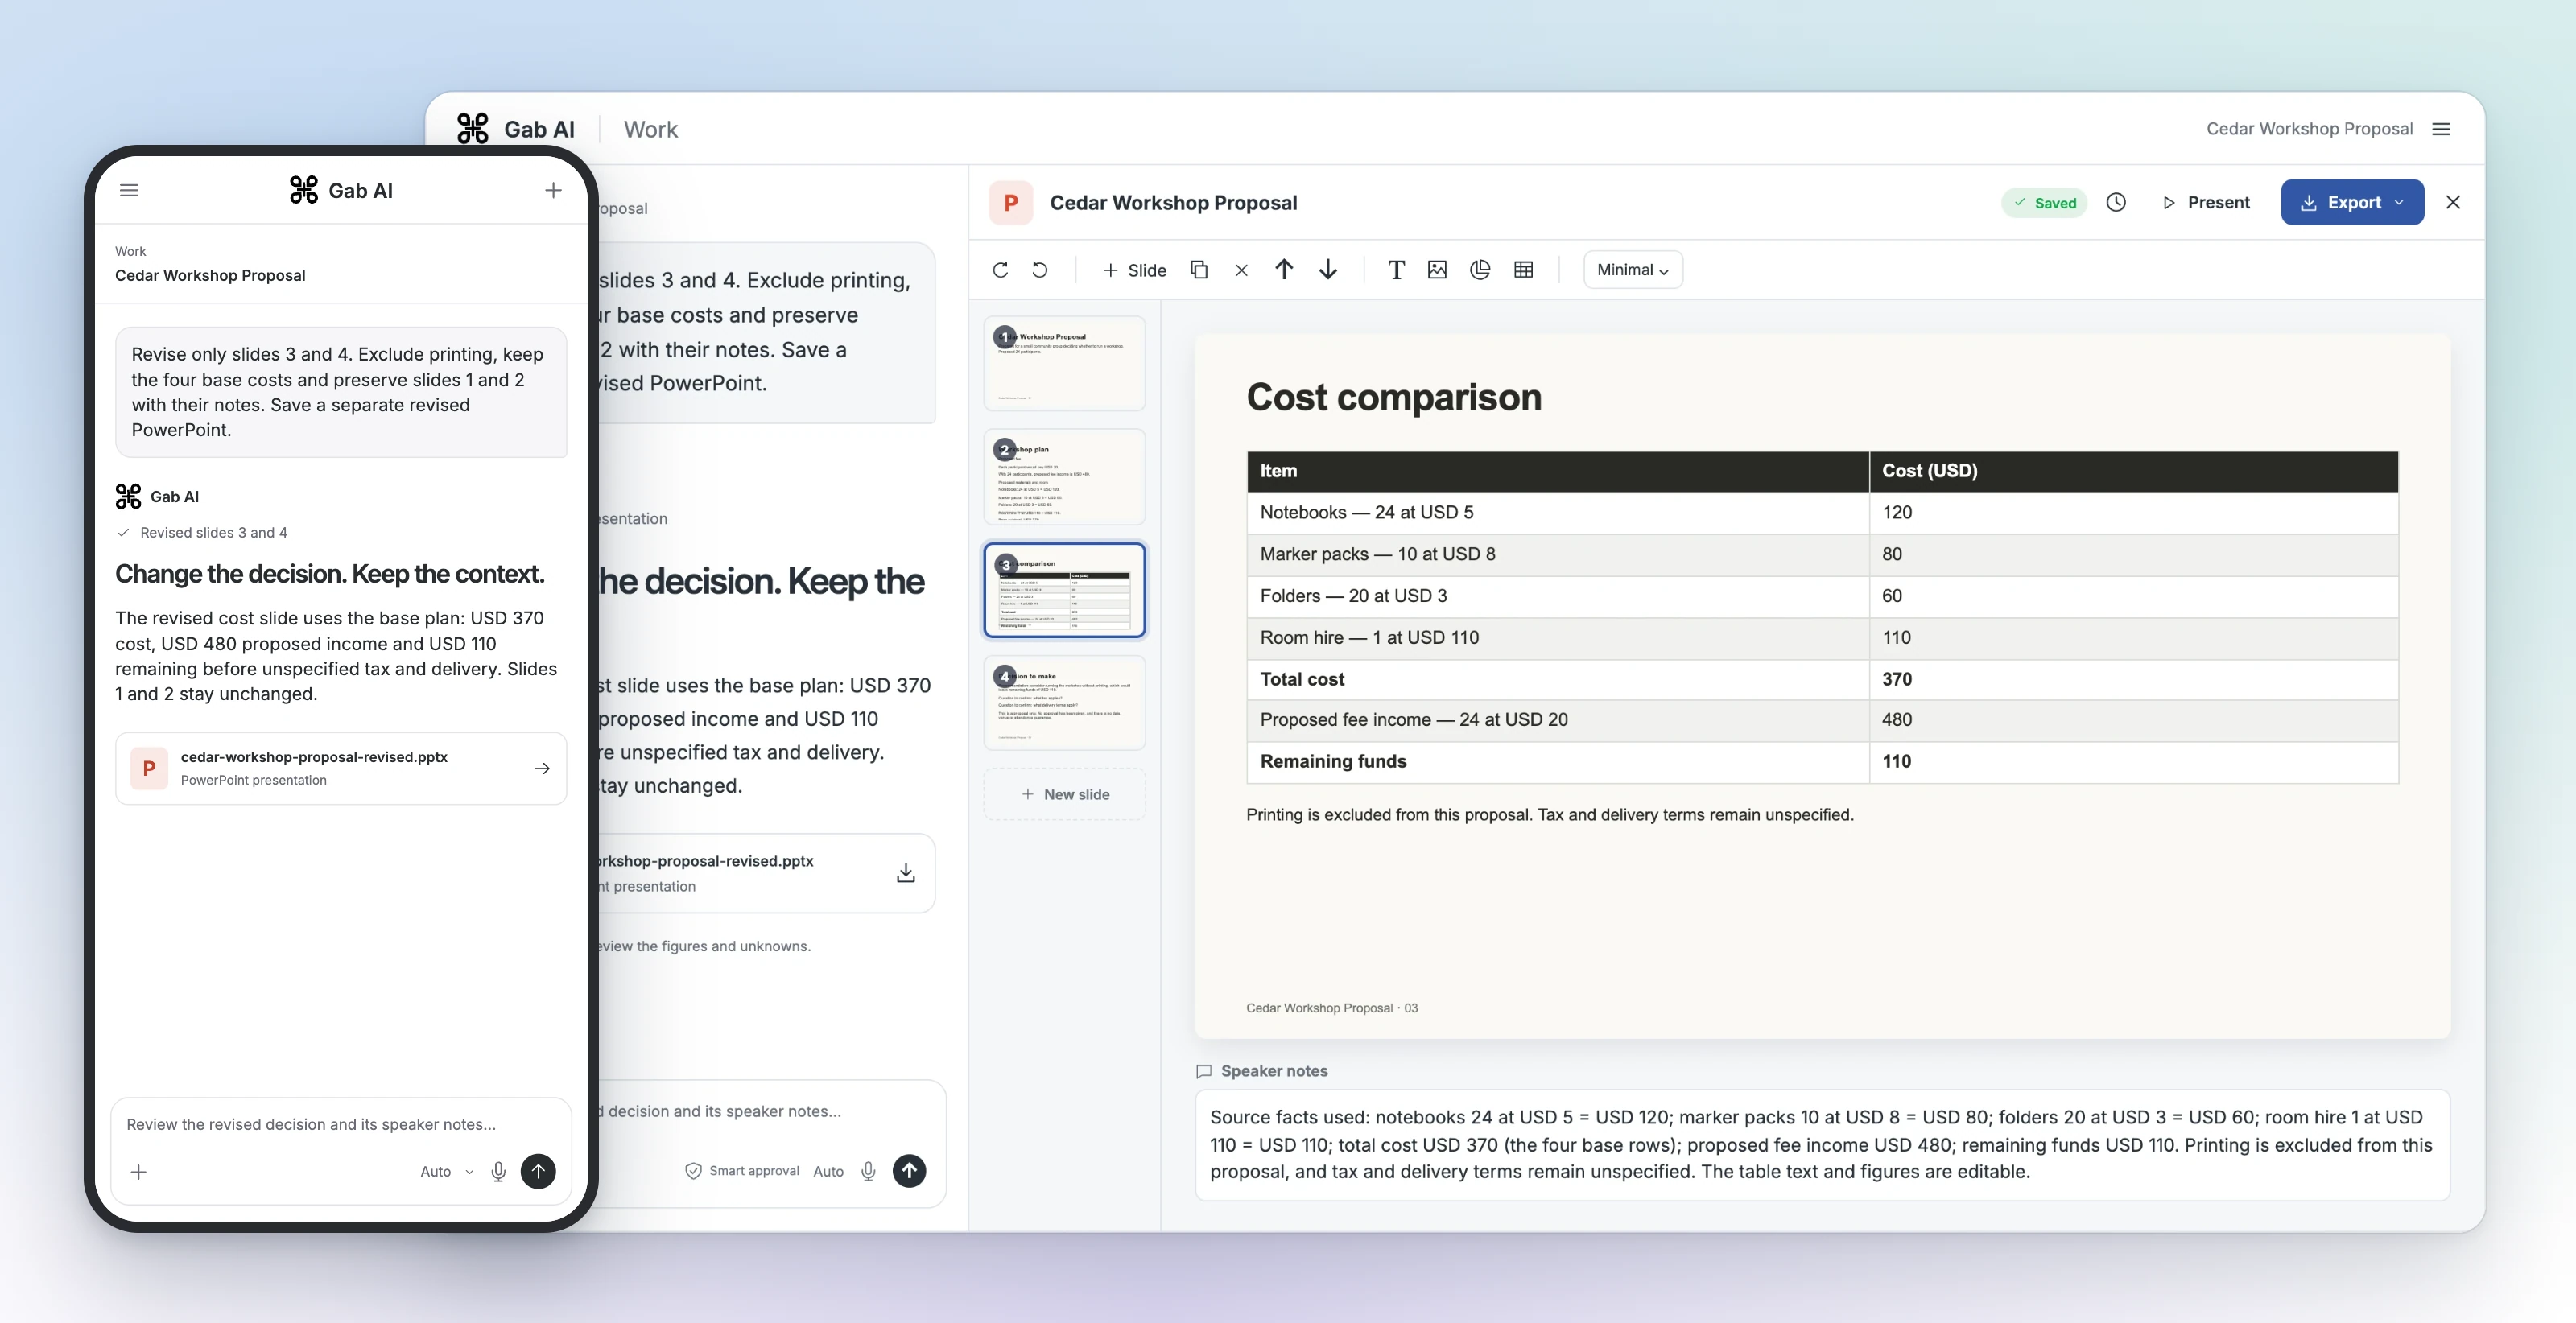Insert an image with the picture icon
Screen dimensions: 2576x1323
click(x=1437, y=270)
